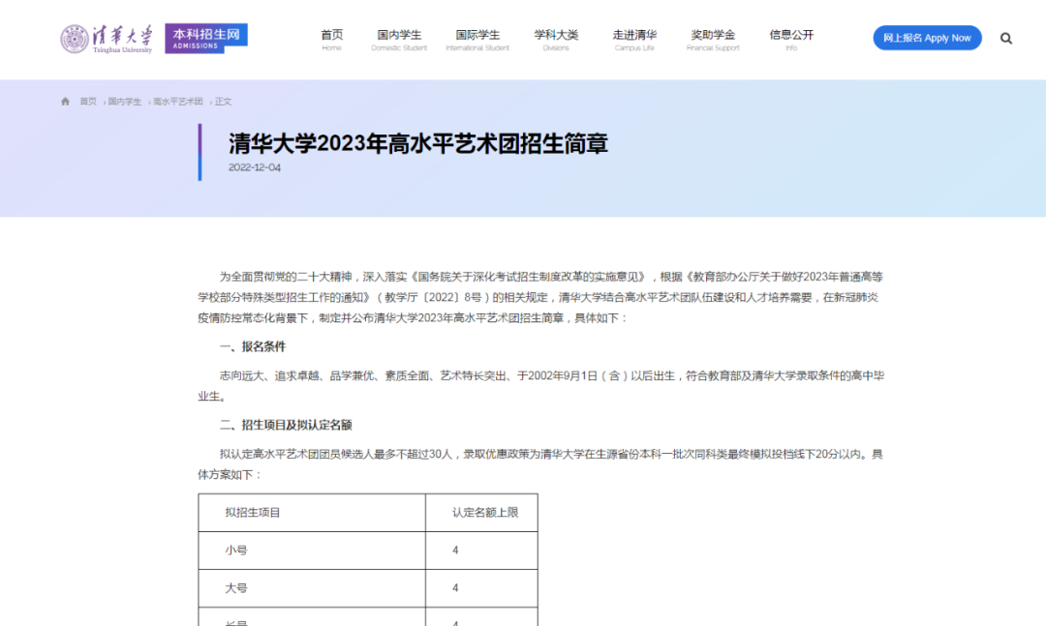The image size is (1046, 626).
Task: Click the Tsinghua University logo
Action: tap(107, 39)
